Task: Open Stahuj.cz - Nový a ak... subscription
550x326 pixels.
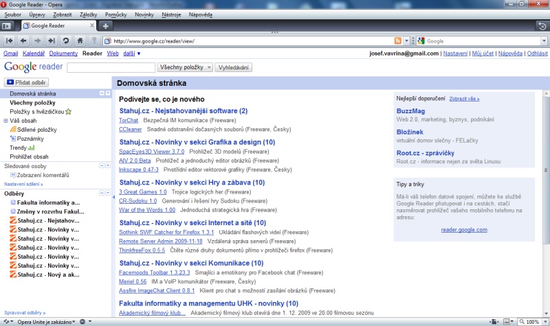Action: pyautogui.click(x=48, y=275)
